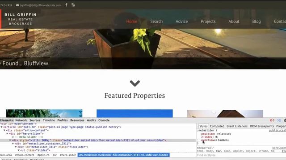Collapse the ul slides node
The image size is (286, 160).
tap(19, 150)
